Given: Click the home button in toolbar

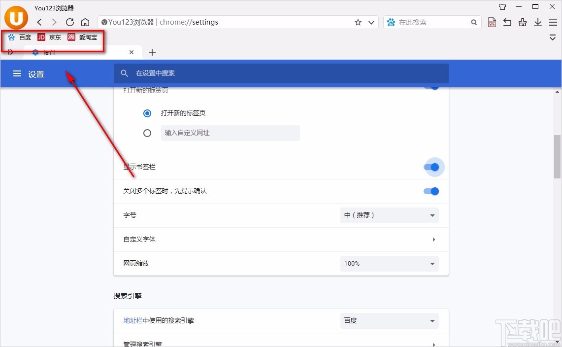Looking at the screenshot, I should 86,22.
